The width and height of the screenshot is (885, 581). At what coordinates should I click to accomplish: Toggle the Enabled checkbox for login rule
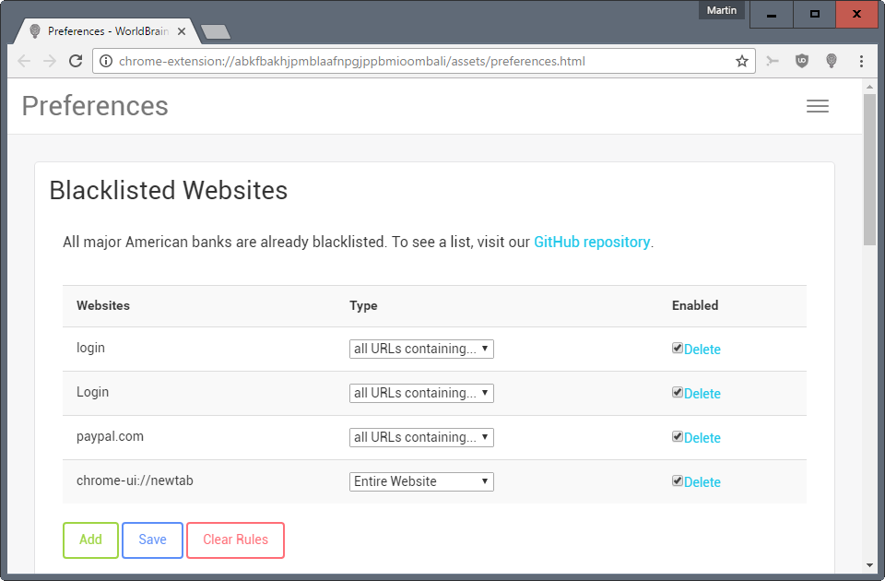[678, 348]
